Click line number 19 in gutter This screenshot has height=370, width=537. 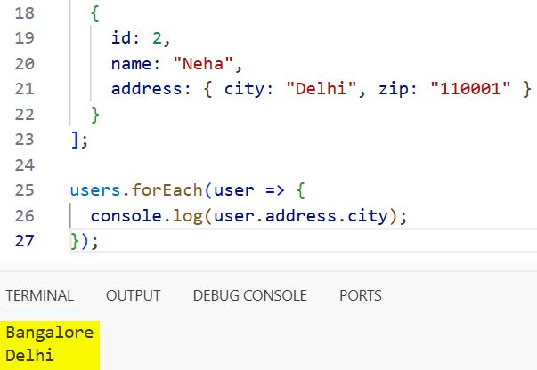point(25,38)
